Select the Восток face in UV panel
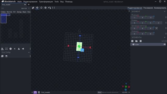This screenshot has width=167, height=94. [x=9, y=12]
